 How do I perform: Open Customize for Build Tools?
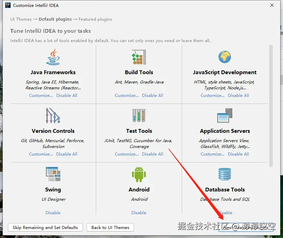point(127,95)
